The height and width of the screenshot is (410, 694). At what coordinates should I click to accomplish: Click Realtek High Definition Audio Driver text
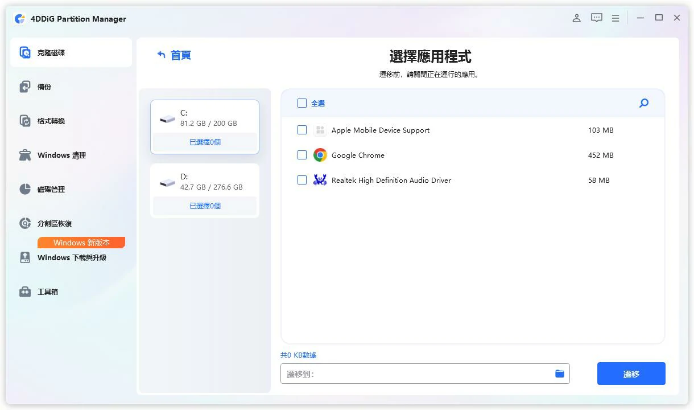pos(391,180)
